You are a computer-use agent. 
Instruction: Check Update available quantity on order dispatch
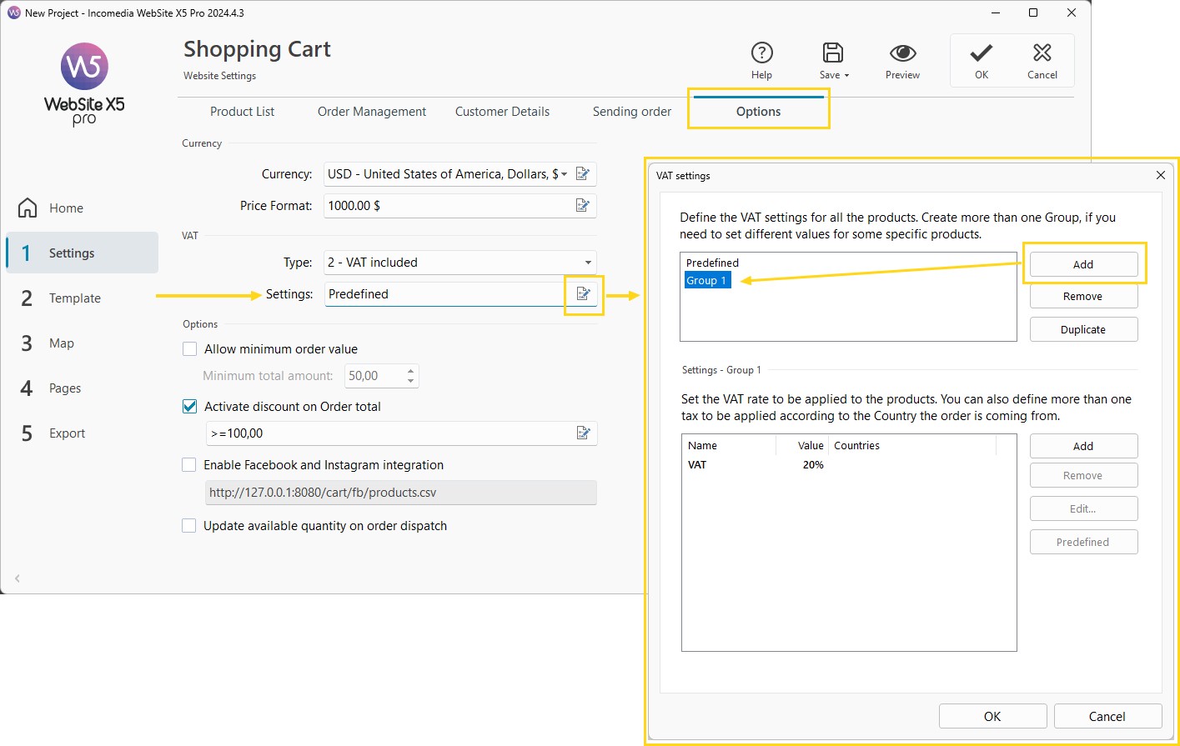(189, 526)
